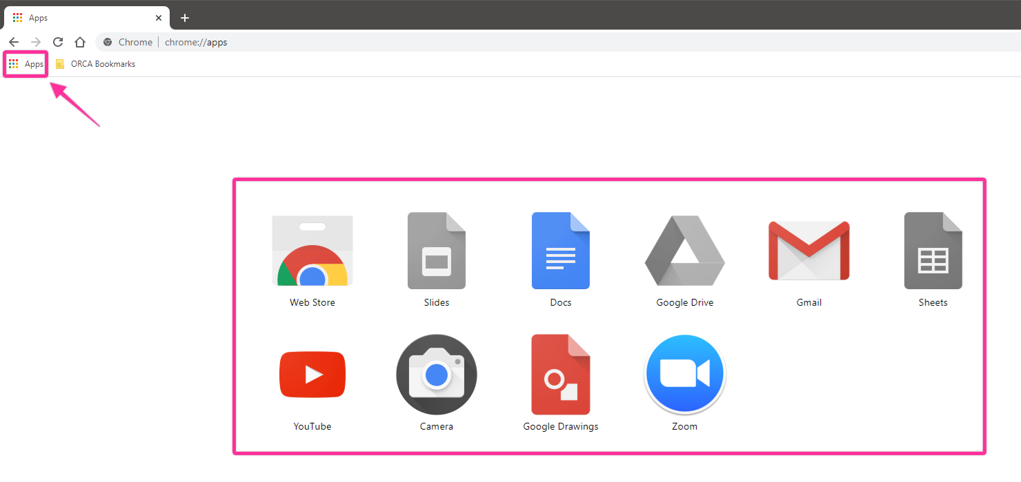This screenshot has height=482, width=1021.
Task: Close the Apps tab
Action: click(159, 18)
